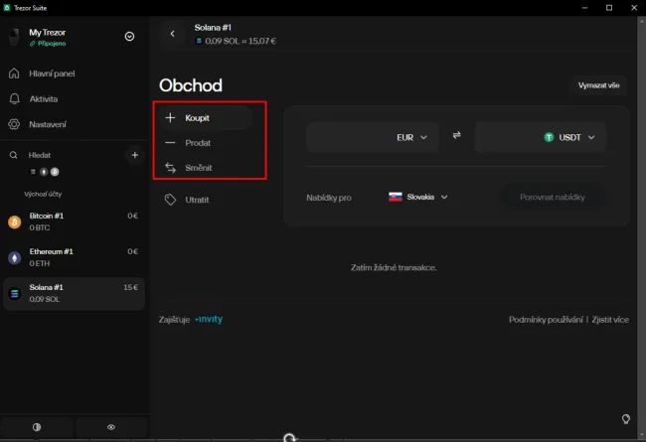Select the Solana #1 account

(x=74, y=293)
